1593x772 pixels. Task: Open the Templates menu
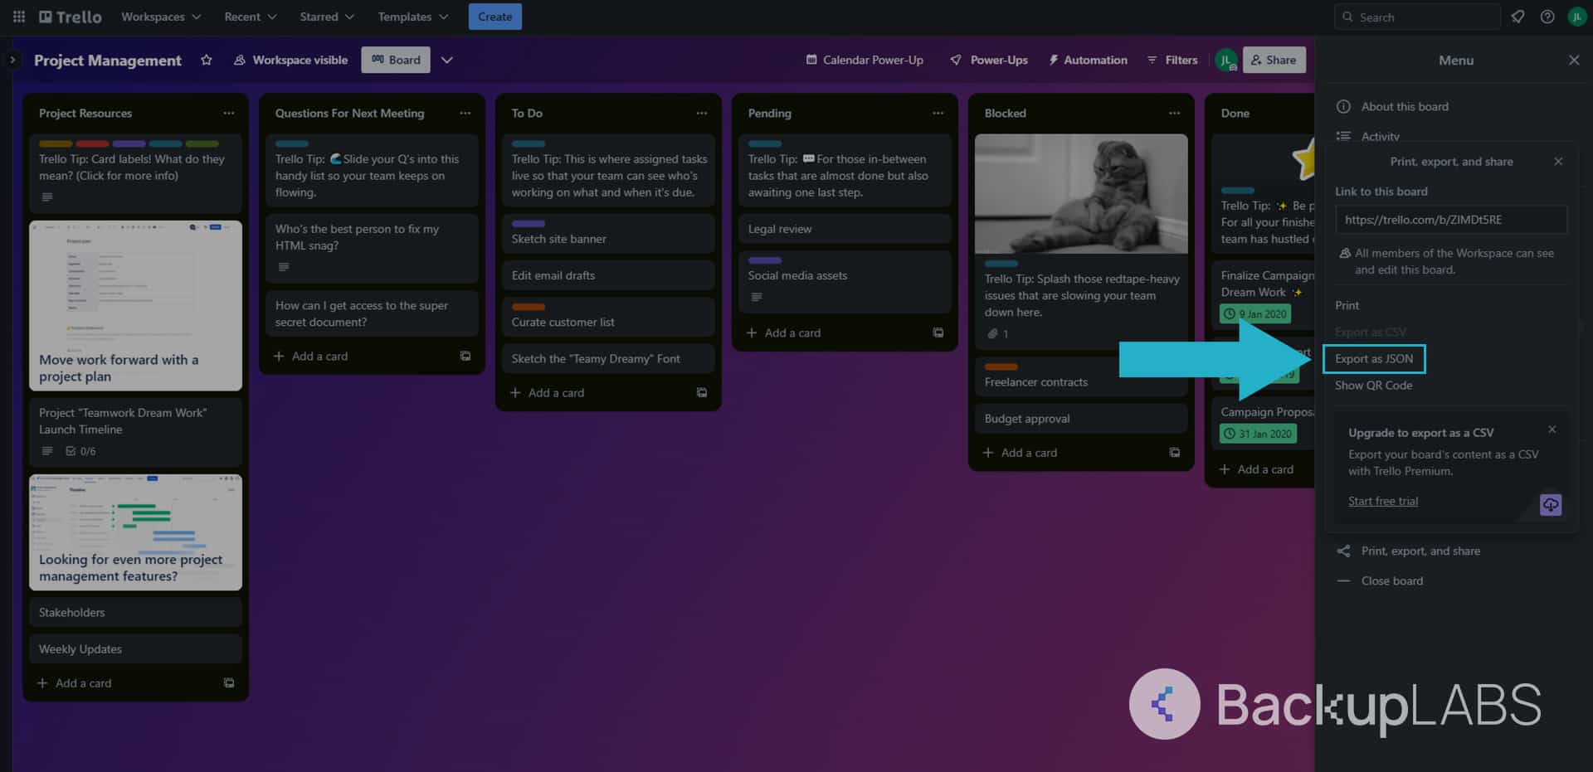(x=412, y=17)
